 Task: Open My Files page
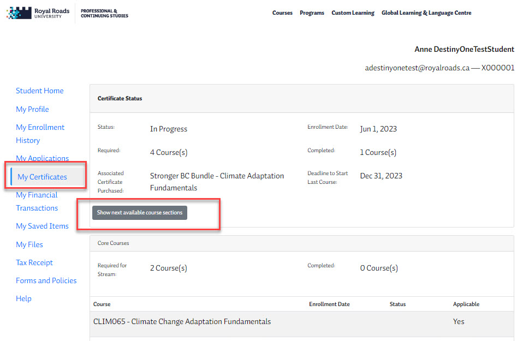click(29, 244)
